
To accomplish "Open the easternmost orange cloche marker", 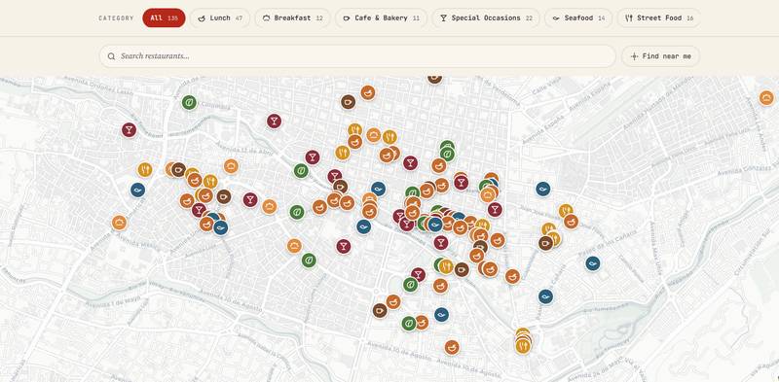I will [x=766, y=98].
